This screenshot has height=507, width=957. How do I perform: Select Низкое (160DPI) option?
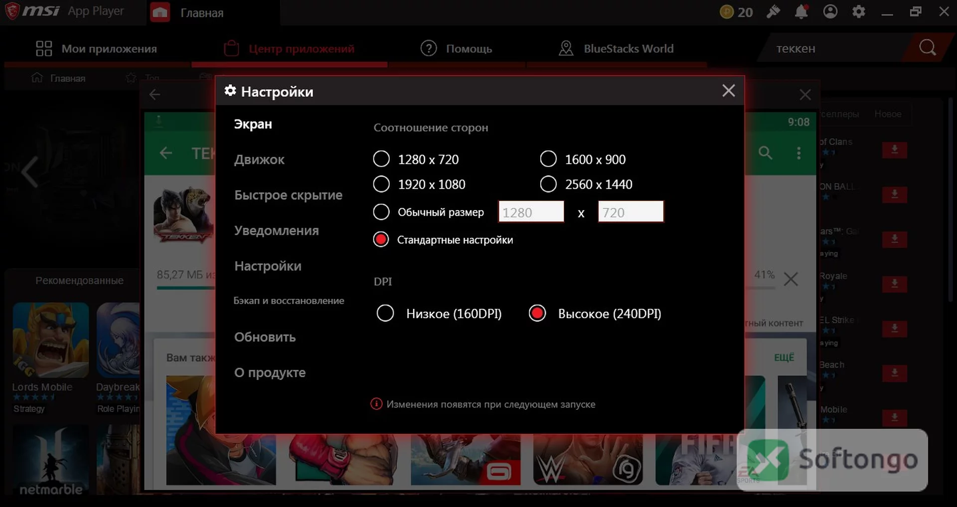[x=385, y=313]
